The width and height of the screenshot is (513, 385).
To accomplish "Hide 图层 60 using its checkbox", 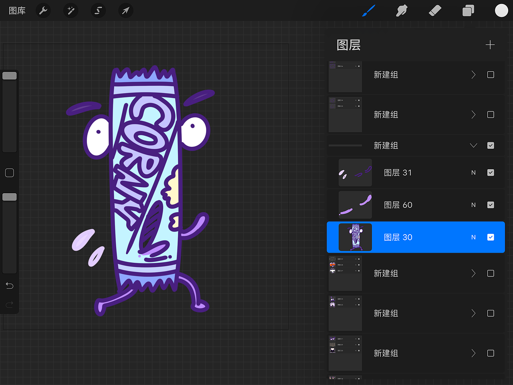I will 491,205.
